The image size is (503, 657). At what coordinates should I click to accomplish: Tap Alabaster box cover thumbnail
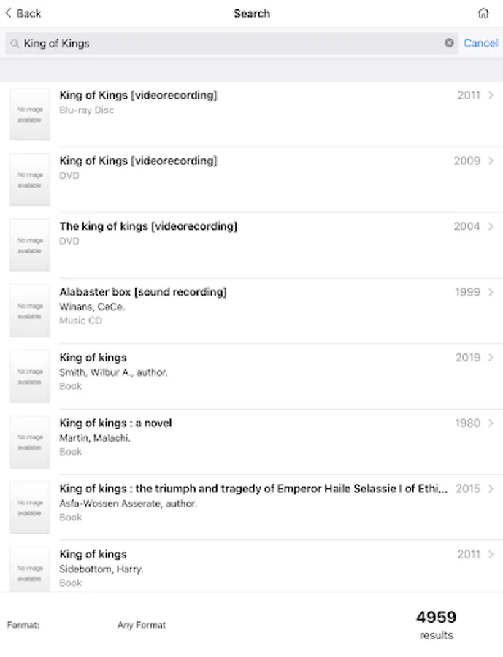[x=30, y=311]
